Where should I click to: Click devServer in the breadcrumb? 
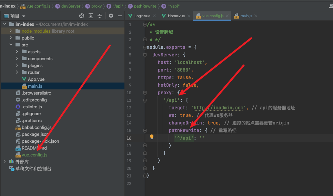(x=71, y=6)
